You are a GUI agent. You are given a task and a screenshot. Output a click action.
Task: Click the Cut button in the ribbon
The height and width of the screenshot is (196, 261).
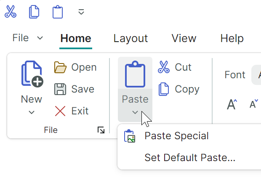[174, 67]
